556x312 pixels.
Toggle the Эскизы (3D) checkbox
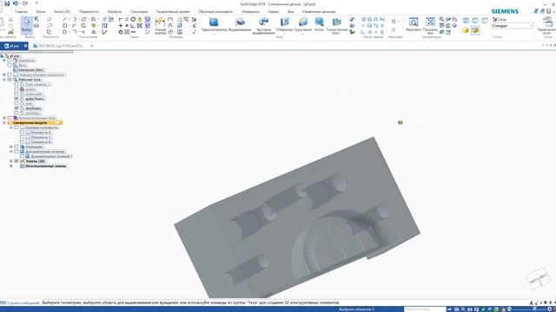(17, 161)
